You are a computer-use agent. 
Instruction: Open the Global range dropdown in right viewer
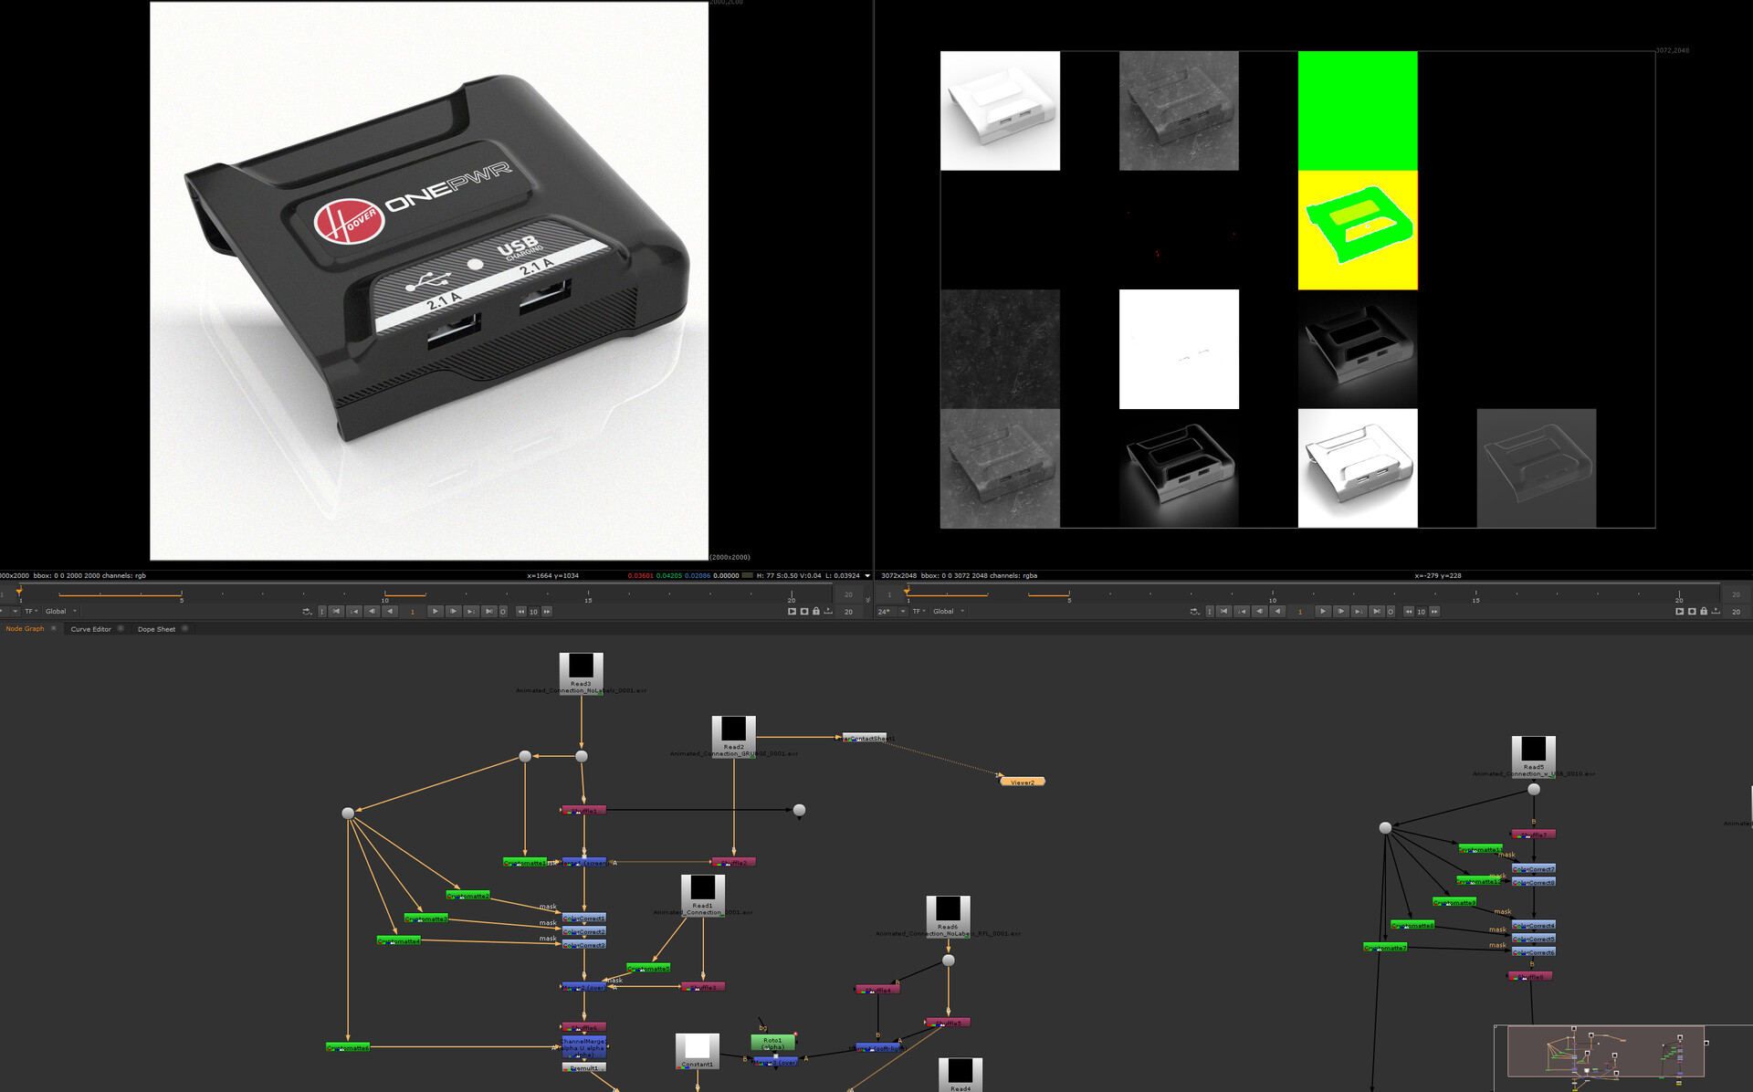949,612
